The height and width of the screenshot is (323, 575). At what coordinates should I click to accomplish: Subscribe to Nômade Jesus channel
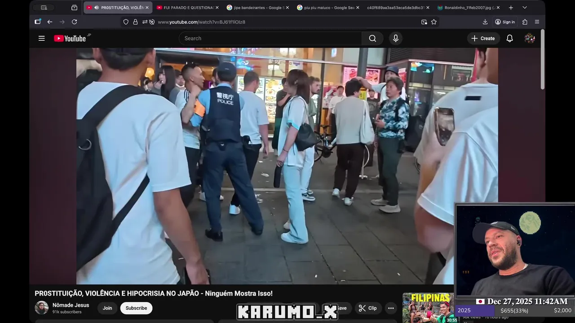[136, 308]
